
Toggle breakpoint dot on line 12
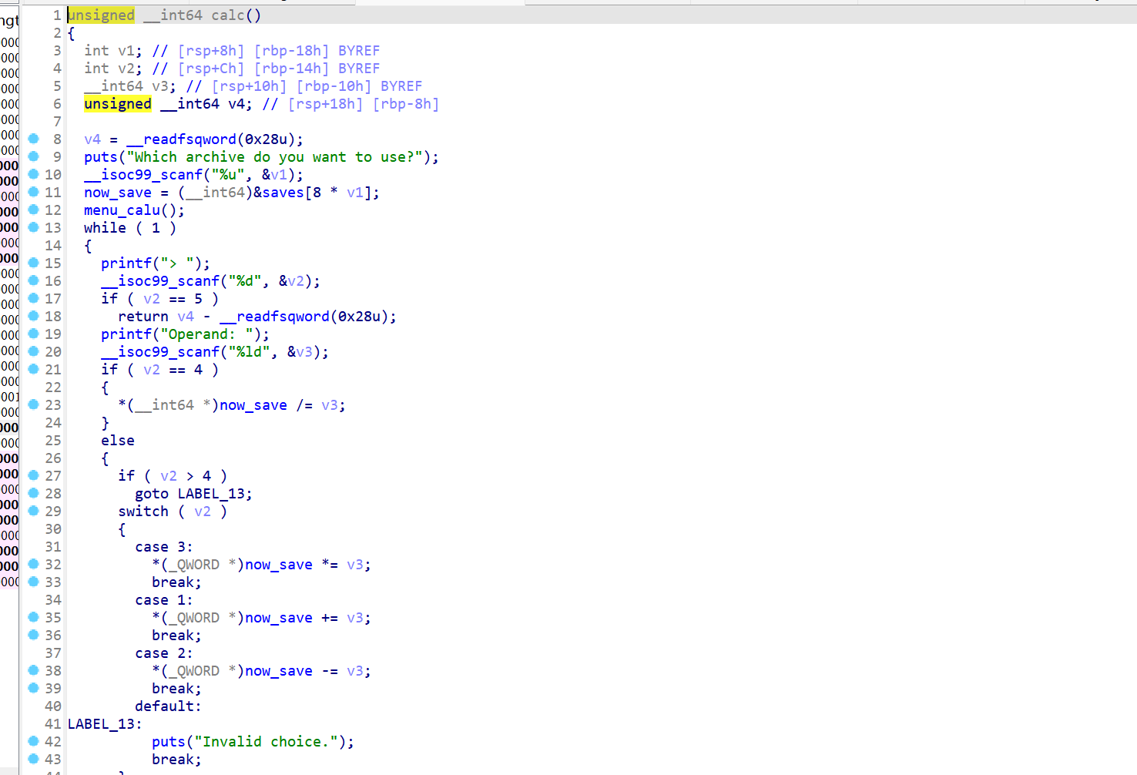click(x=33, y=210)
